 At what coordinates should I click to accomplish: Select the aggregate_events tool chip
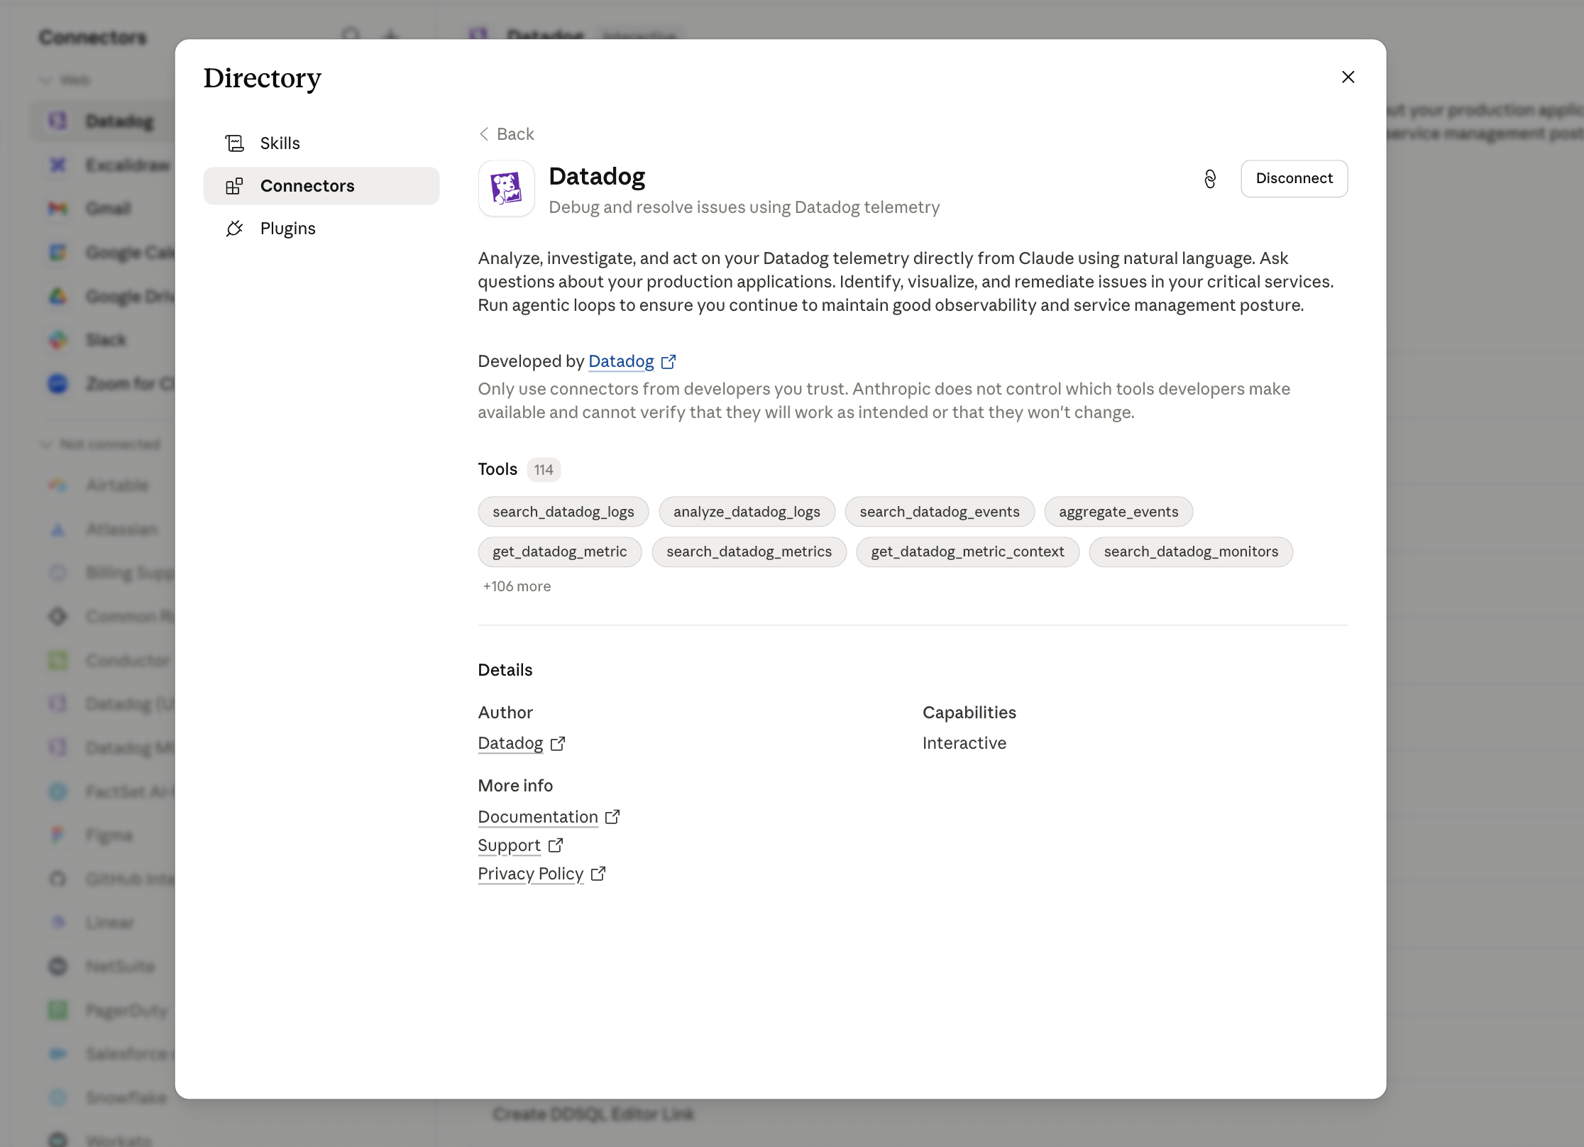[x=1118, y=512]
